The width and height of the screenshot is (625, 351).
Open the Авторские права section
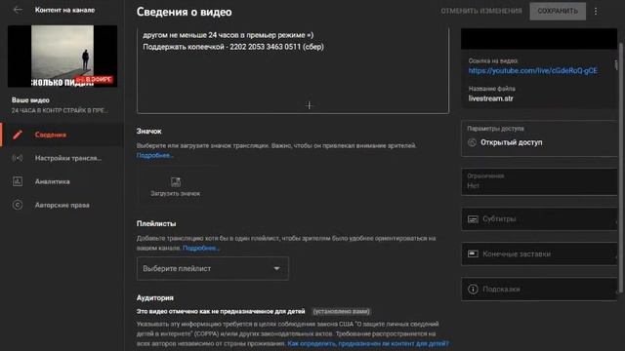point(62,205)
